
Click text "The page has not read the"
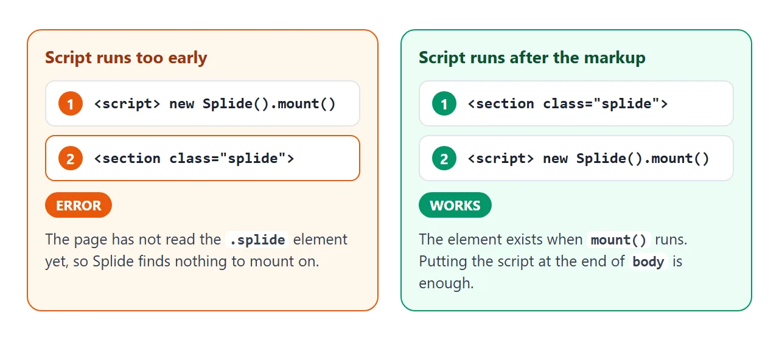pyautogui.click(x=133, y=240)
